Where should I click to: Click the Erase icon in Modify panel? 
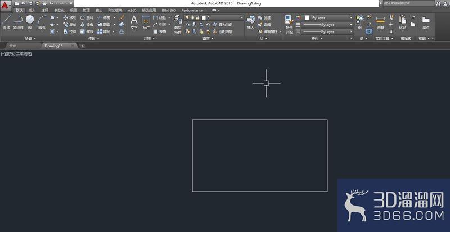(x=121, y=18)
